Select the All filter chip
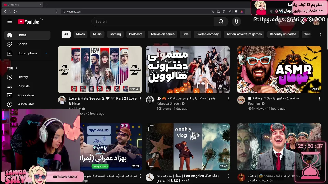This screenshot has width=328, height=184. pyautogui.click(x=66, y=34)
